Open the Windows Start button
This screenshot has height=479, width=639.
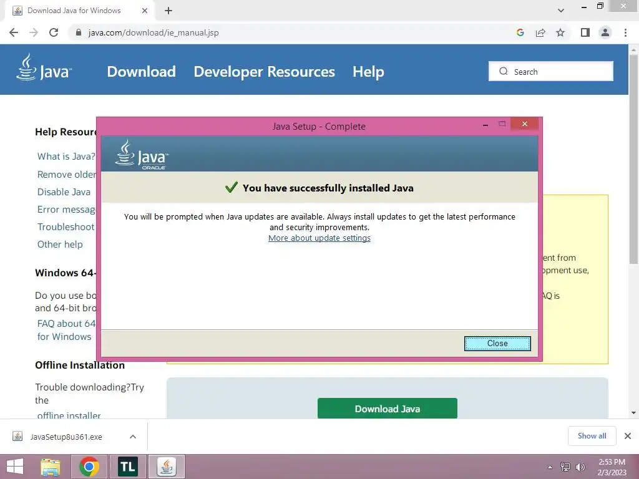tap(15, 467)
